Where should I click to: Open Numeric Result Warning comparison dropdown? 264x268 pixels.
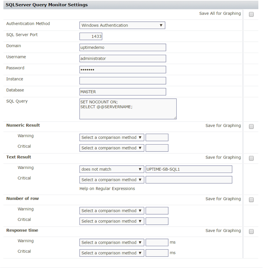pyautogui.click(x=112, y=137)
